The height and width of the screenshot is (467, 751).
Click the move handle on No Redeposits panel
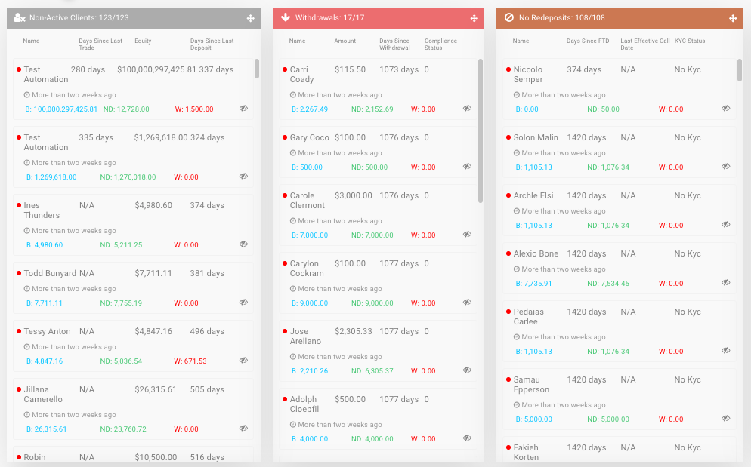tap(733, 17)
